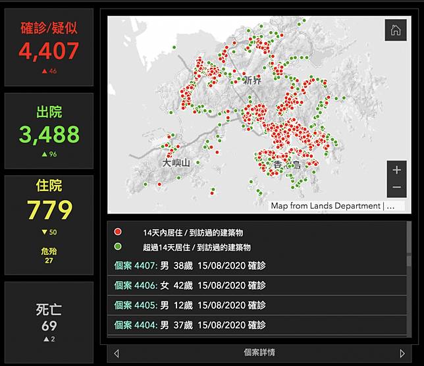The height and width of the screenshot is (366, 424).
Task: Click the Map from Lands Department attribution
Action: click(333, 205)
